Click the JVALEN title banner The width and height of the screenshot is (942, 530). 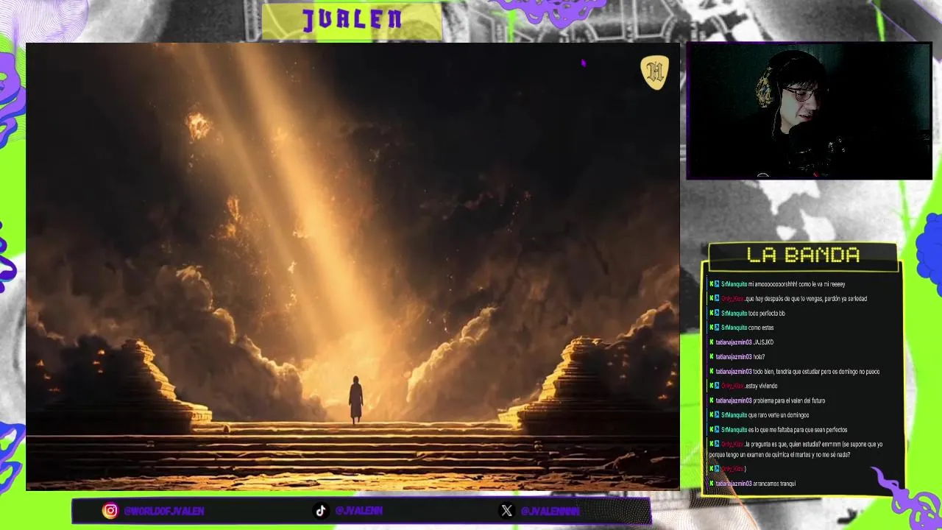(x=352, y=20)
